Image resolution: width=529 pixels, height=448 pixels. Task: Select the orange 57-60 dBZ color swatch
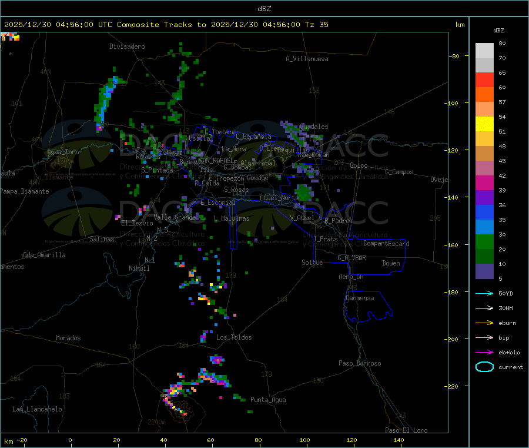pos(484,95)
